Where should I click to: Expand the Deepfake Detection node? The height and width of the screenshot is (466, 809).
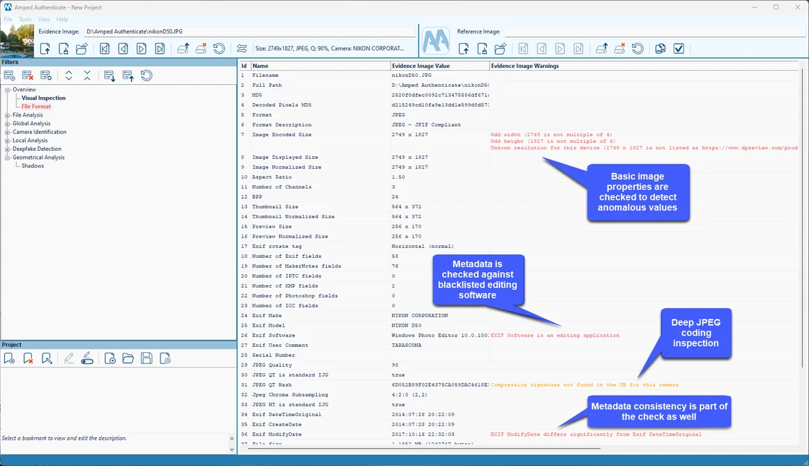pos(7,149)
